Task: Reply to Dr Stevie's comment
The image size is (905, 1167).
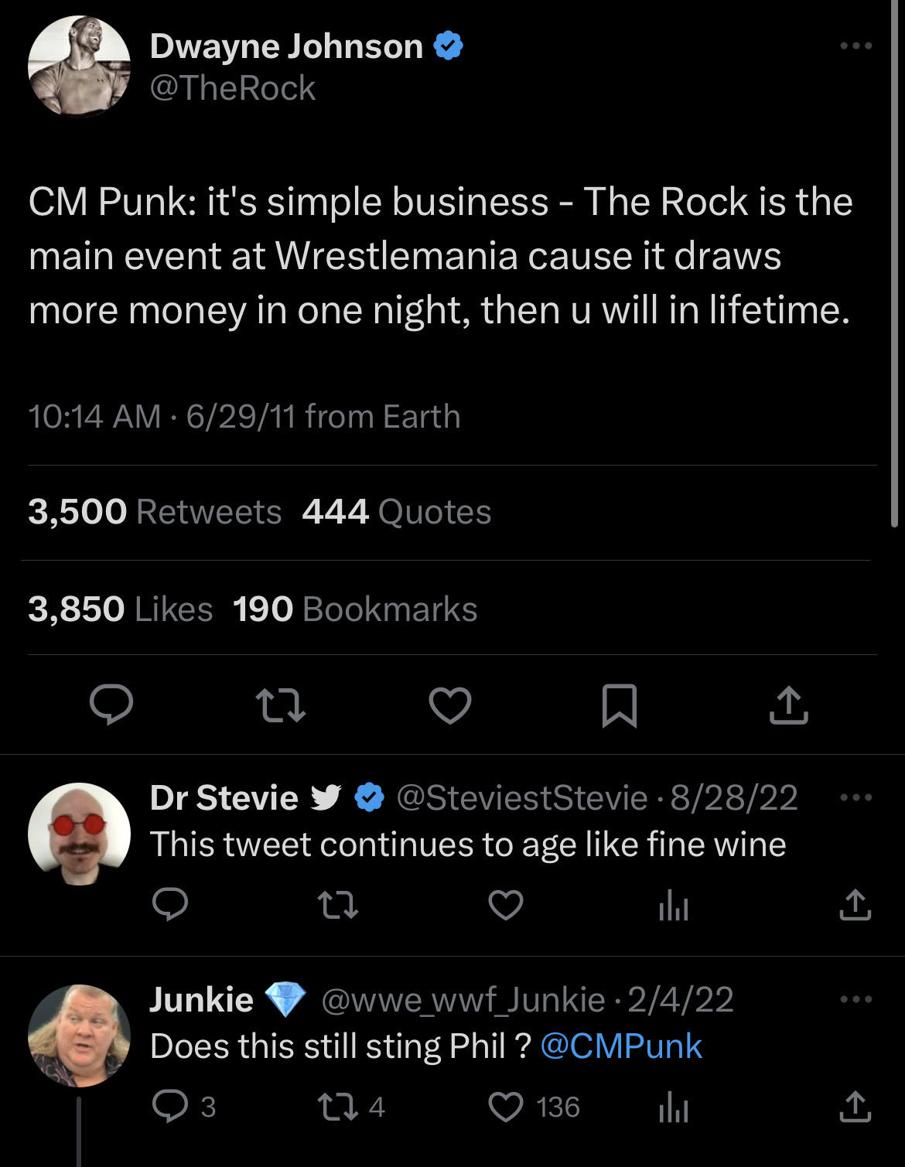Action: coord(170,905)
